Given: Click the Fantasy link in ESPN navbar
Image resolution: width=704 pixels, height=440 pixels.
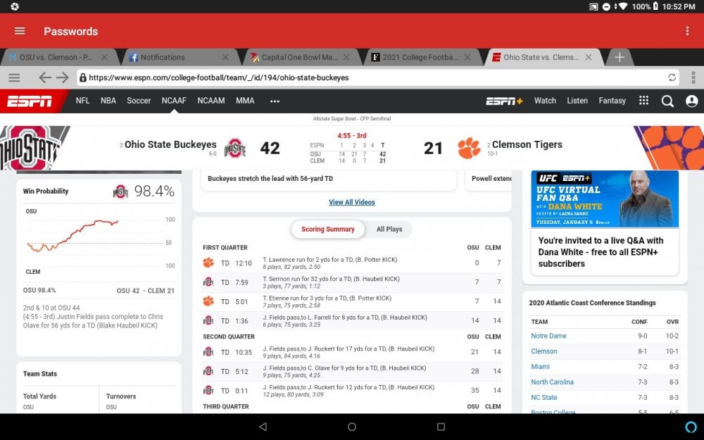Looking at the screenshot, I should 612,101.
